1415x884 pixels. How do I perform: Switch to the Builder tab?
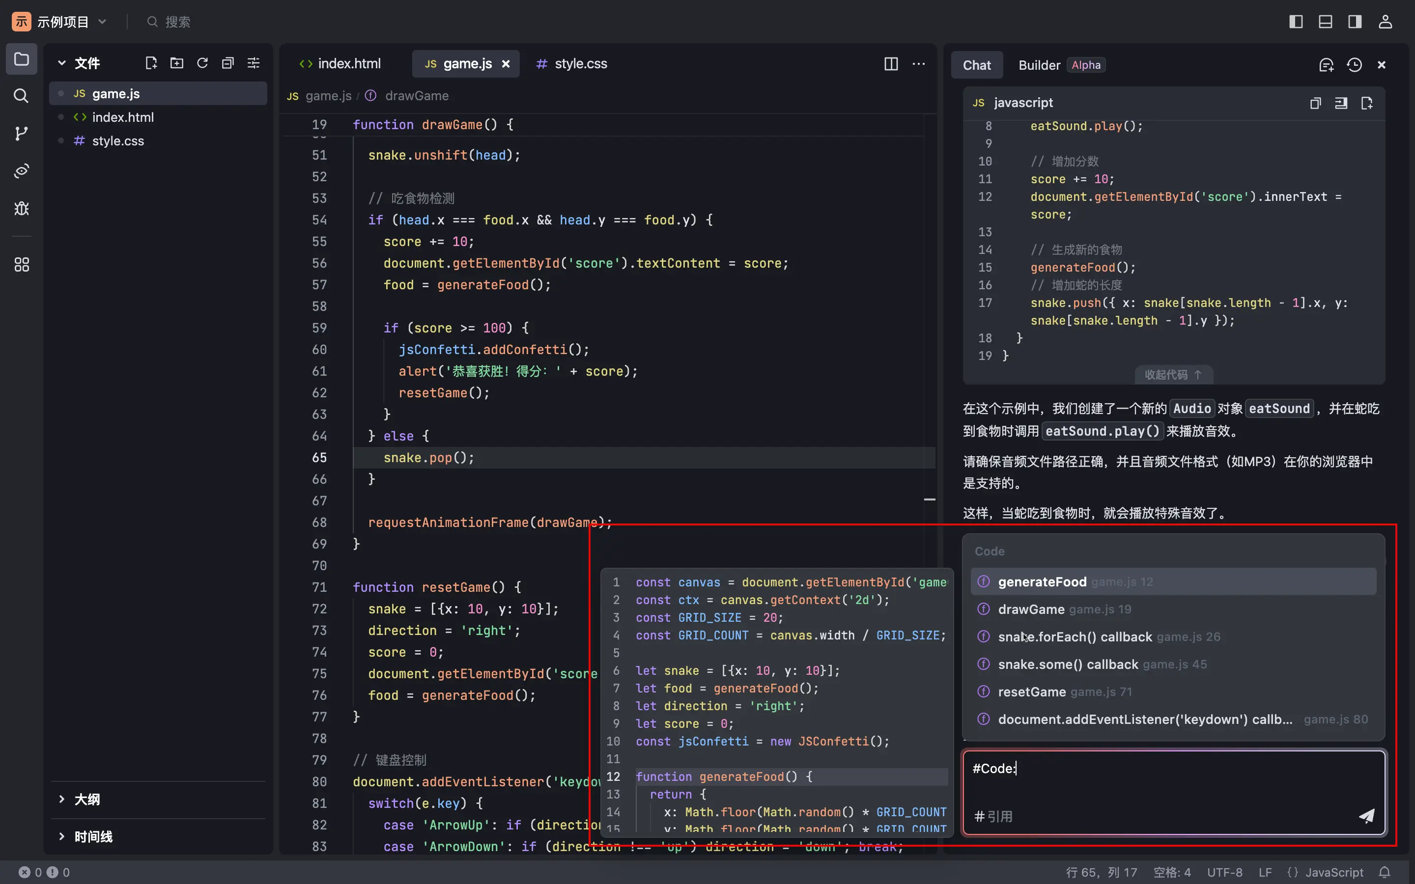[x=1039, y=65]
